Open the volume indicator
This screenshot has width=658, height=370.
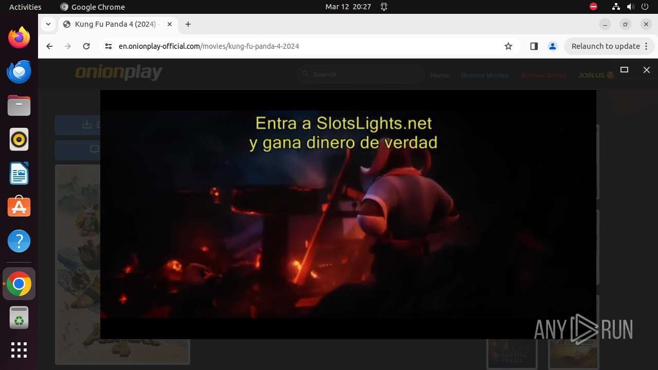point(630,7)
